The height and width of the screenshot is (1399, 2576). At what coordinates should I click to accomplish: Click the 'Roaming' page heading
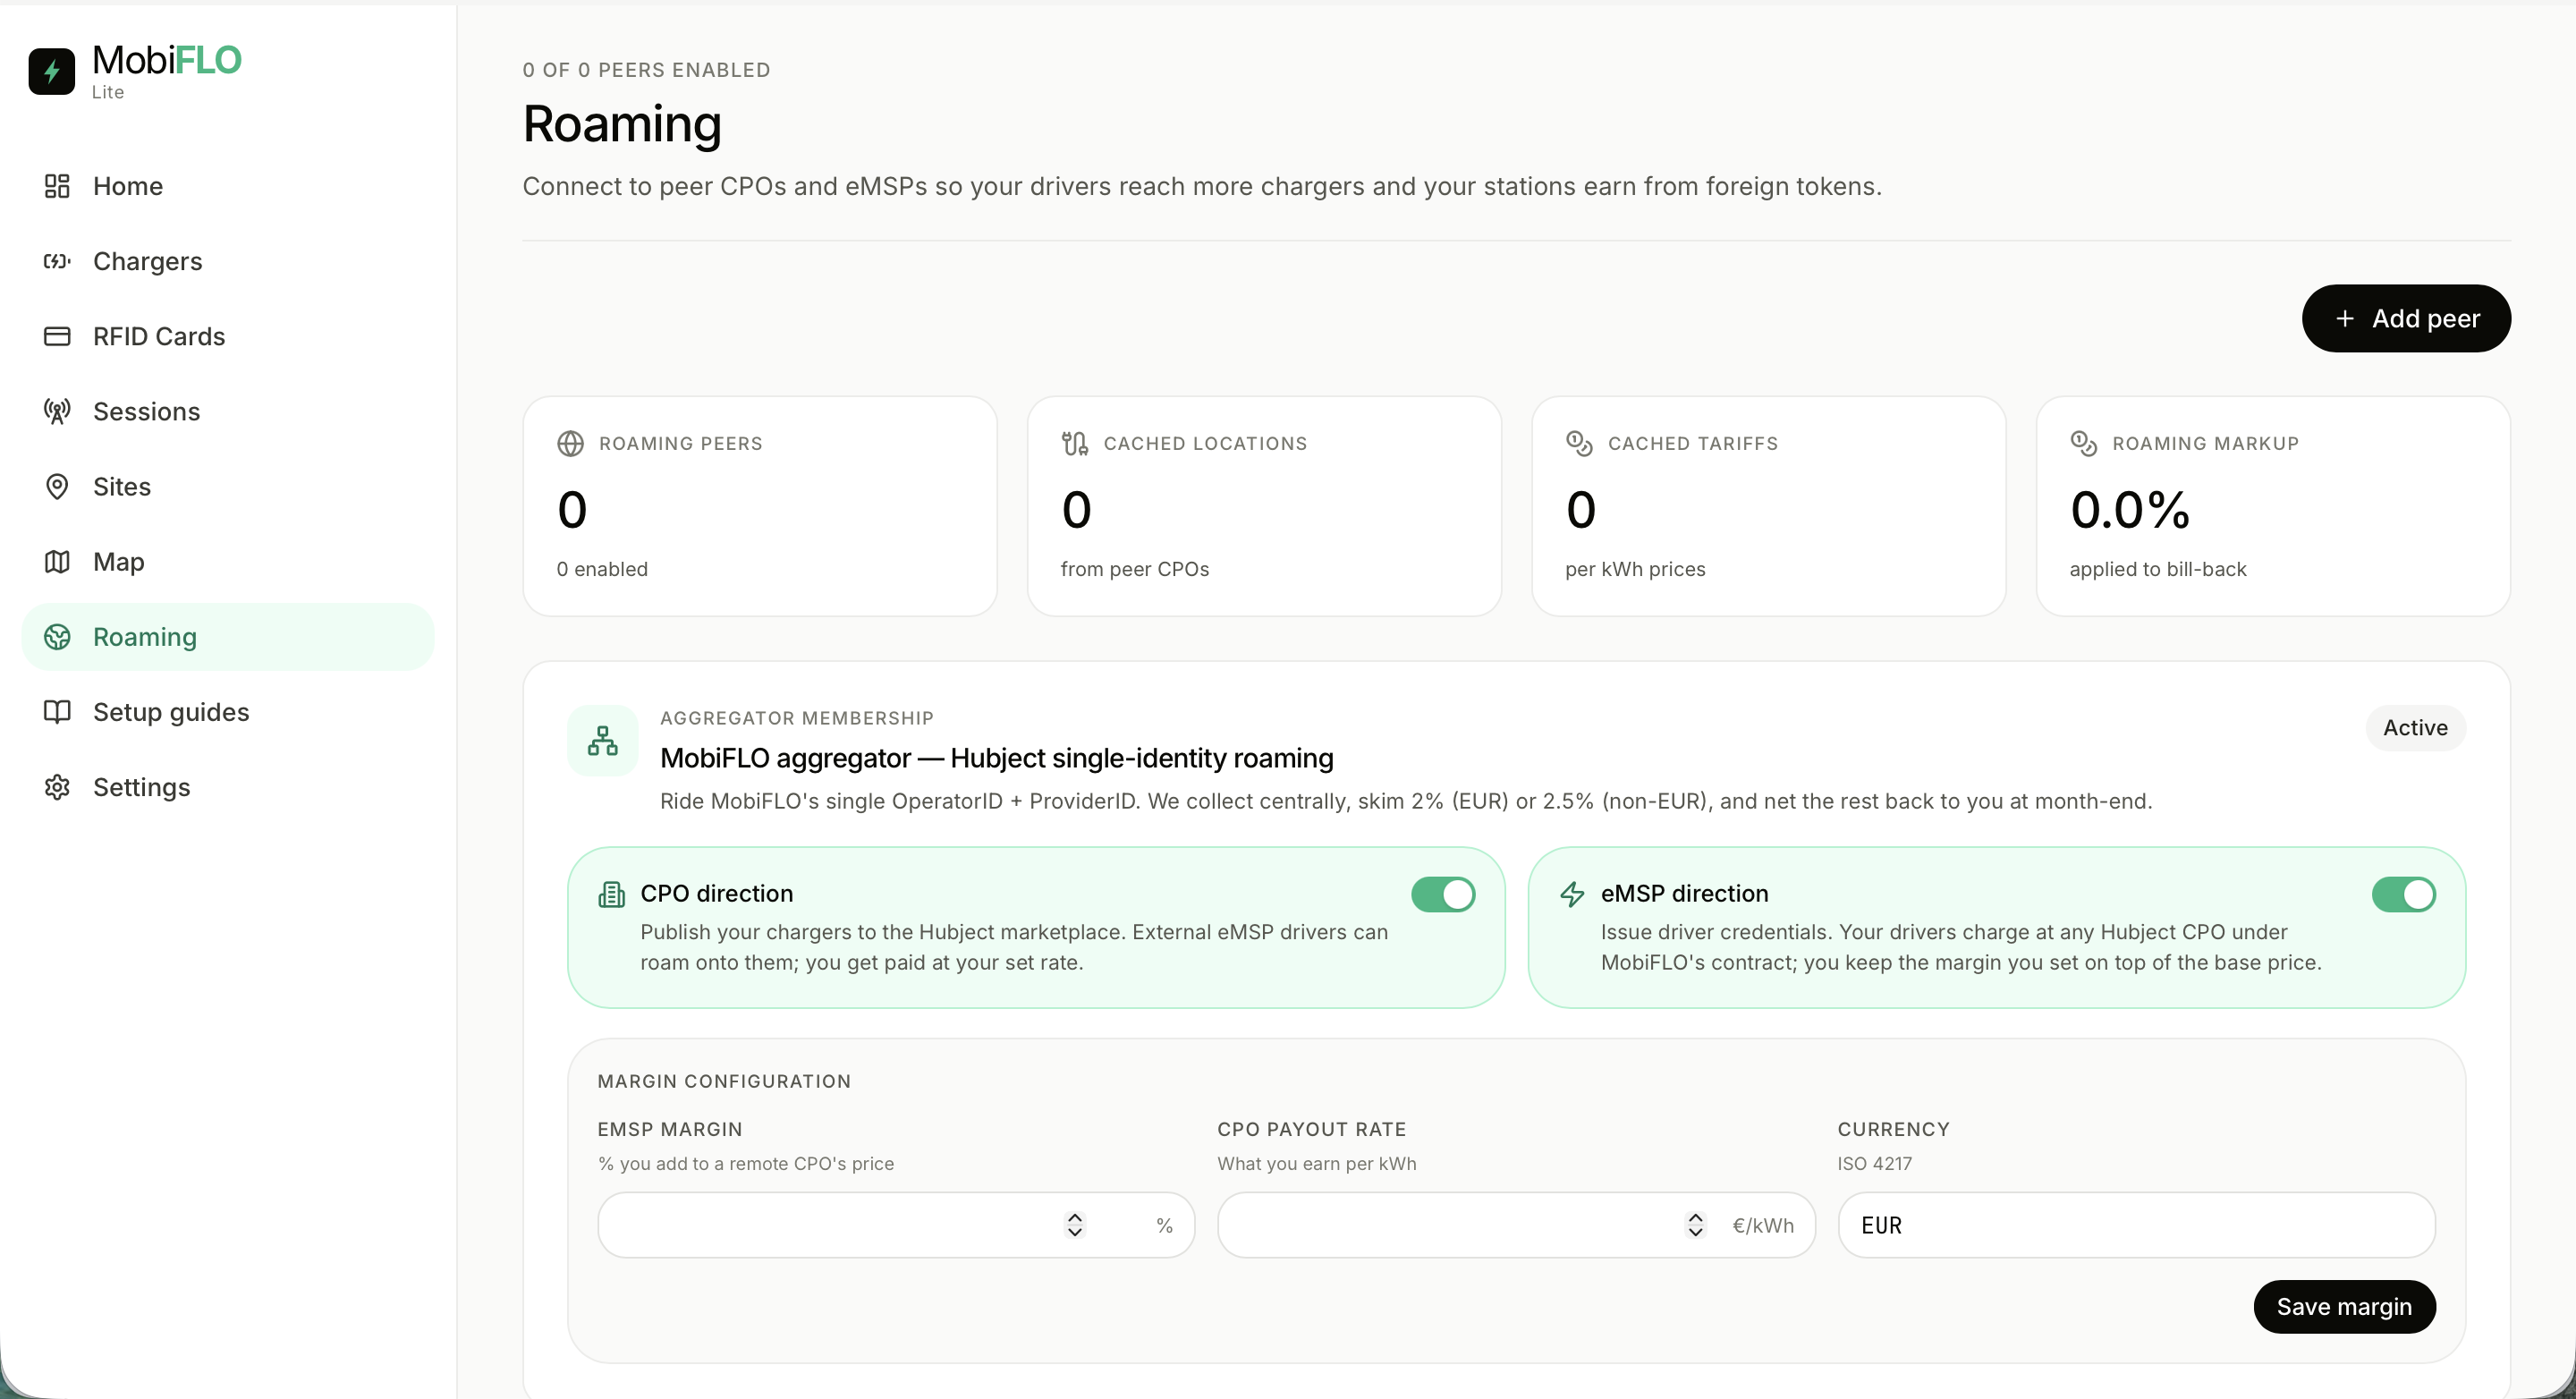click(x=622, y=124)
